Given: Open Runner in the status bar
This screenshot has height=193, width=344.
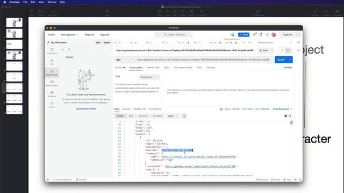Looking at the screenshot, I should click(276, 180).
